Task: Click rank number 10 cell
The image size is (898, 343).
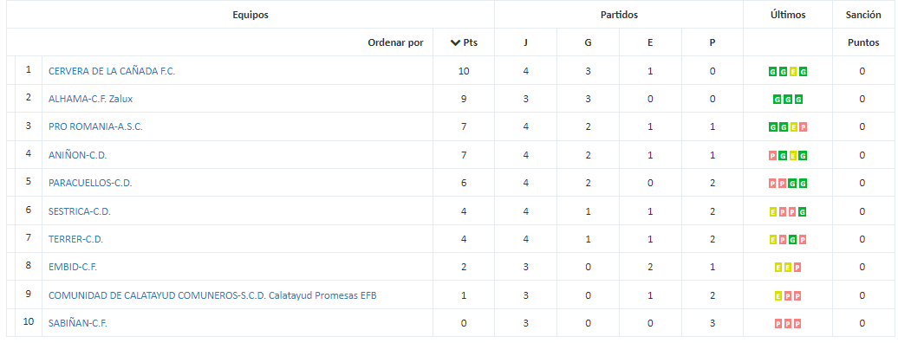Action: [x=29, y=322]
